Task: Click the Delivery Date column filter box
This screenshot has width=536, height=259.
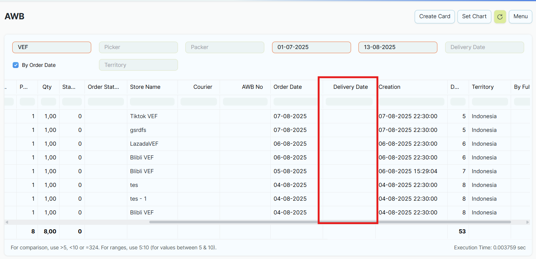Action: click(x=349, y=101)
